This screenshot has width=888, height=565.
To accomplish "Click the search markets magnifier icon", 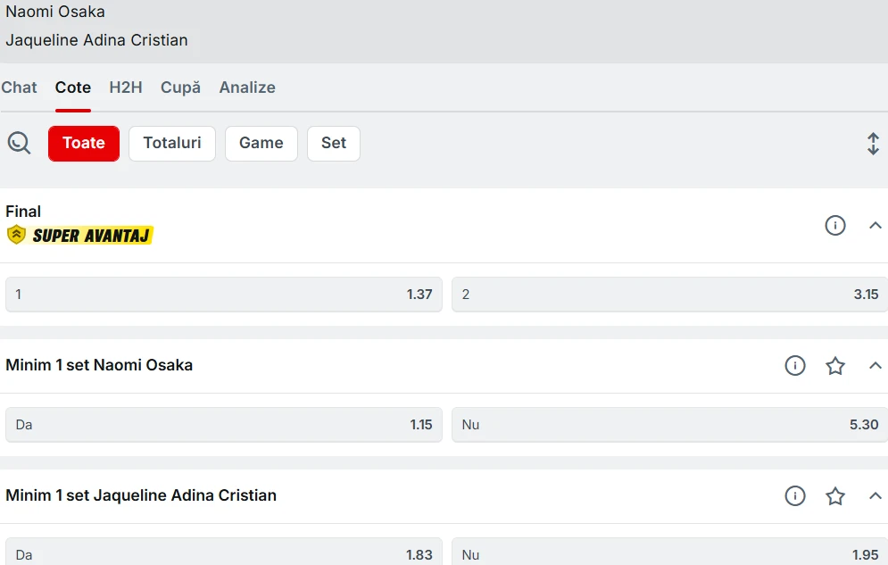I will click(19, 143).
